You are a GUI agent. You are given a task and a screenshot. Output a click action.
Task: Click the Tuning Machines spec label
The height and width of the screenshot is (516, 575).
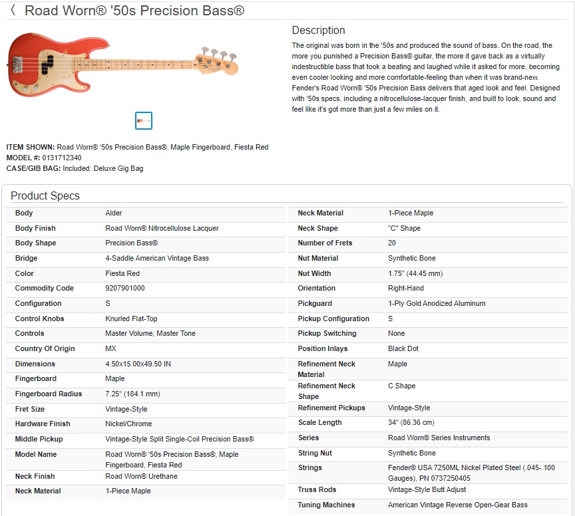pyautogui.click(x=326, y=505)
